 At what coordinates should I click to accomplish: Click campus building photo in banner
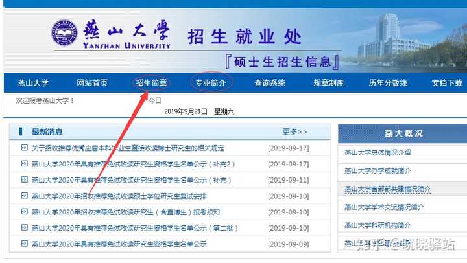(x=405, y=40)
